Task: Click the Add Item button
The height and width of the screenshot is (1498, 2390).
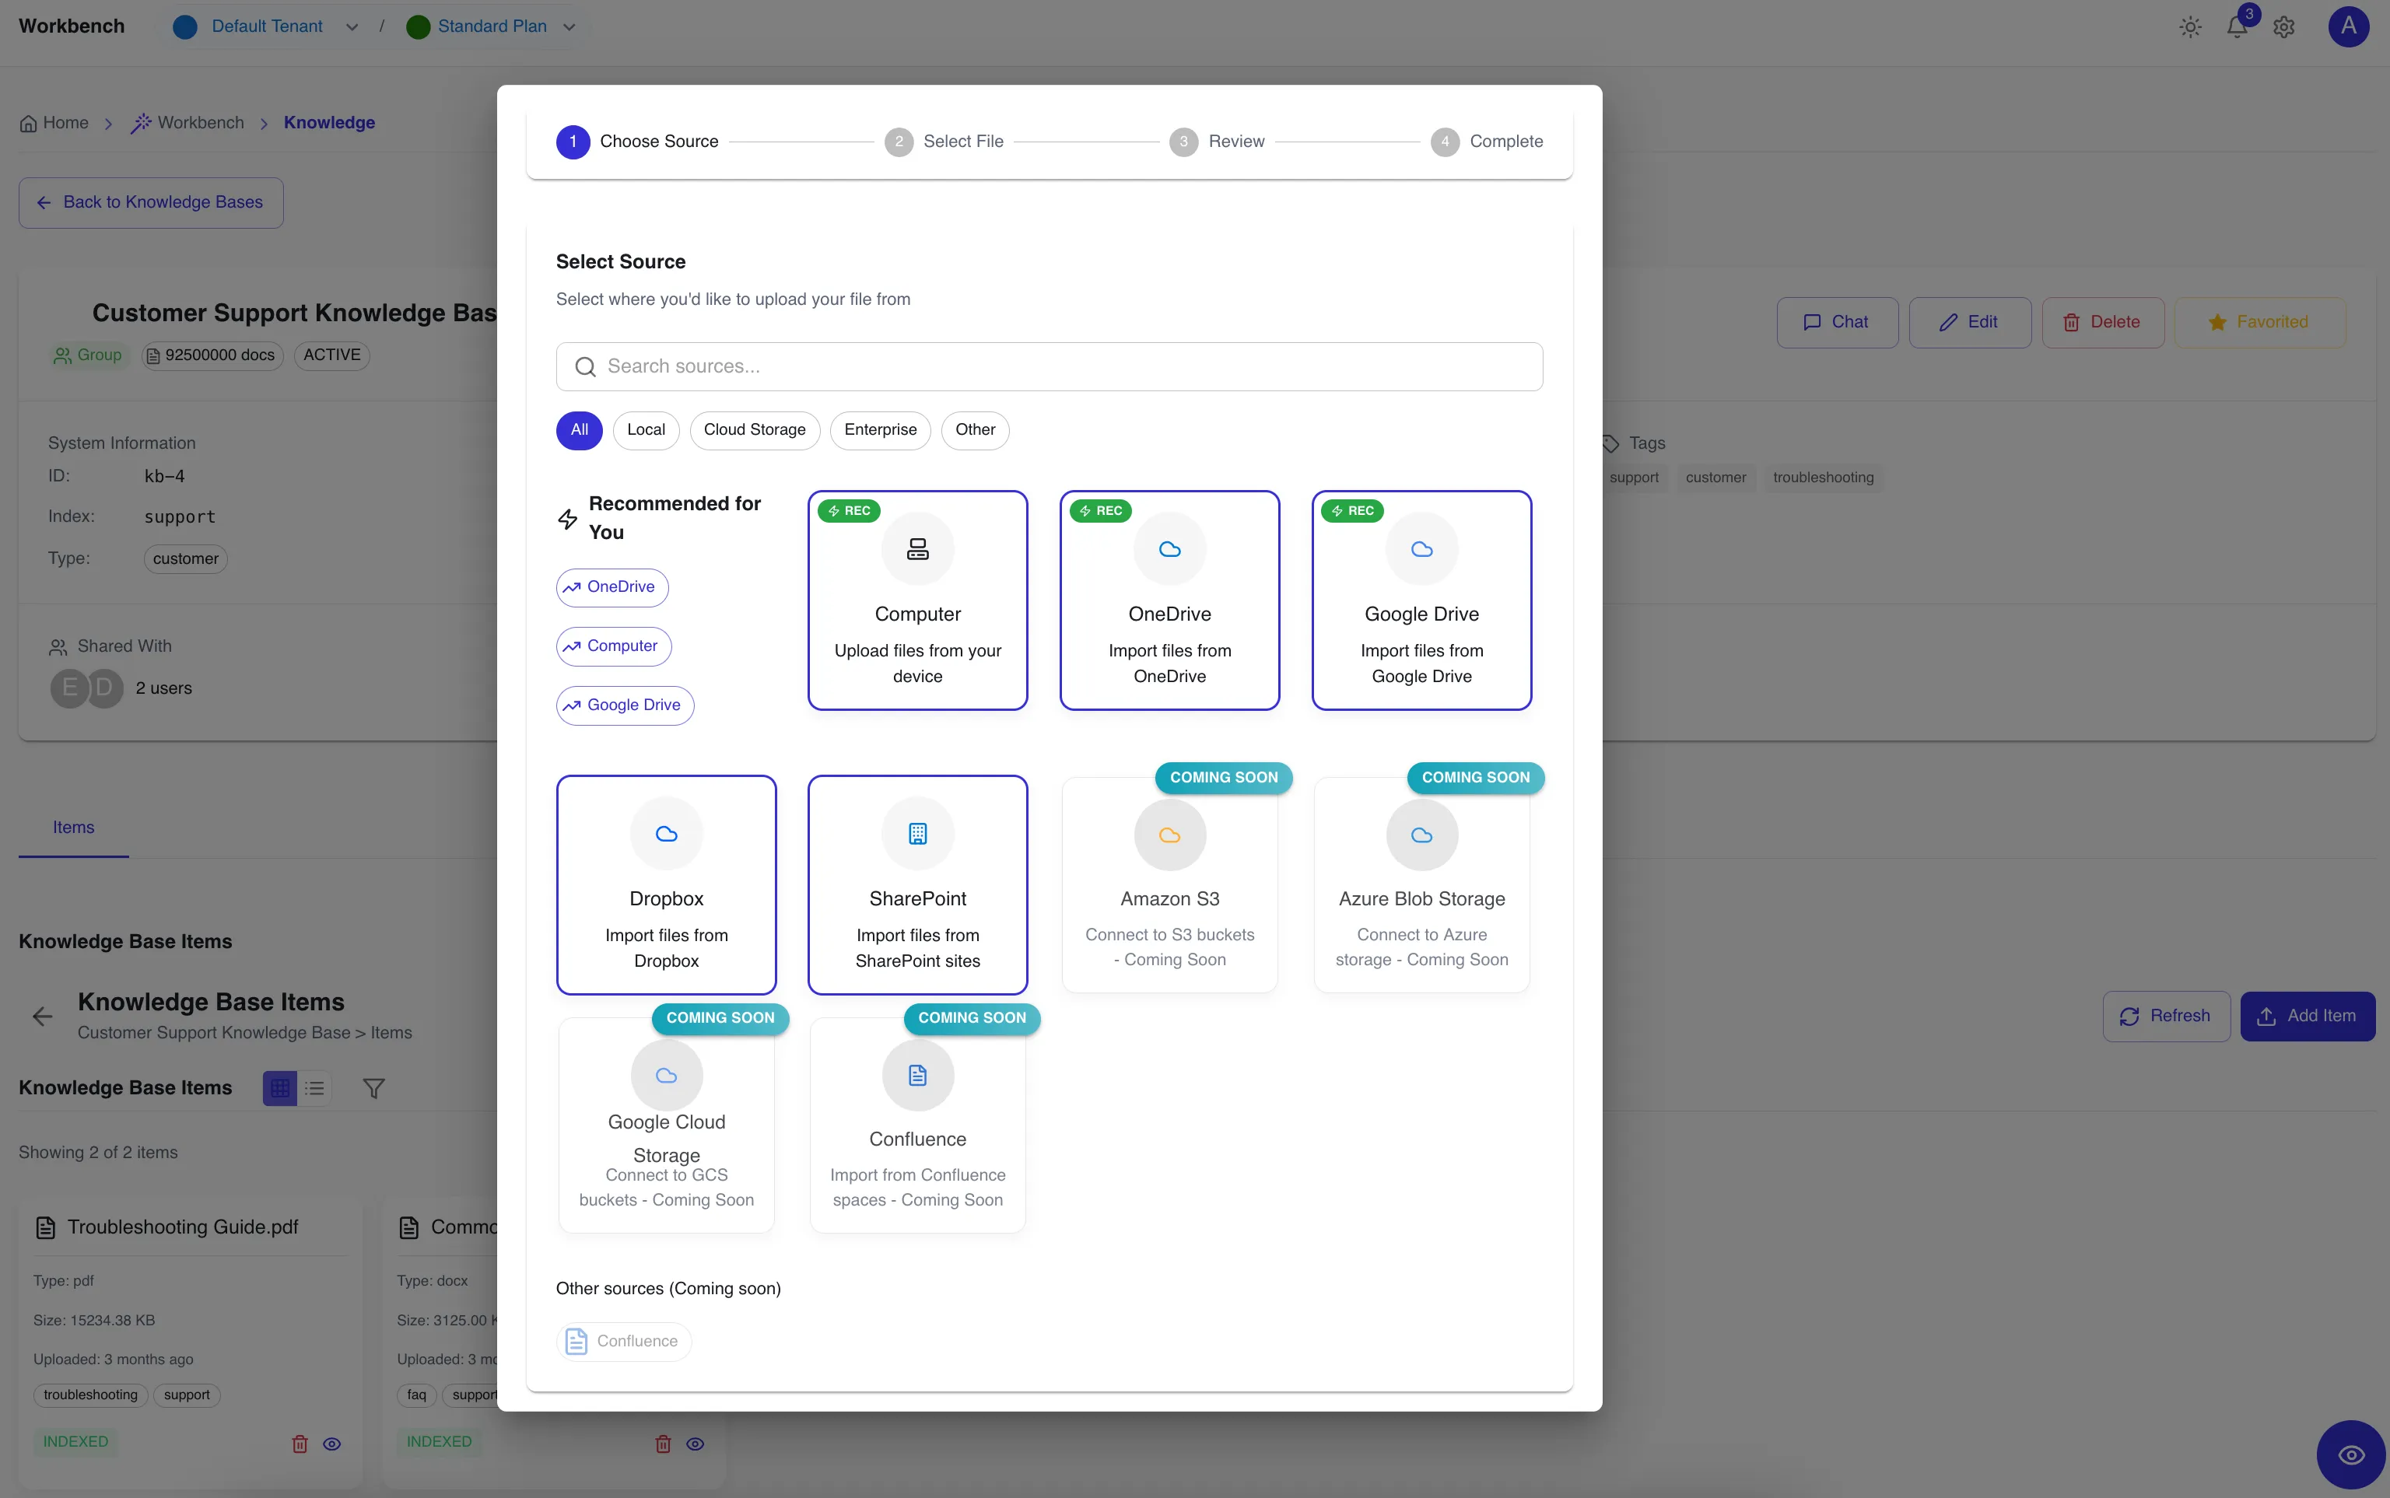Action: 2308,1017
